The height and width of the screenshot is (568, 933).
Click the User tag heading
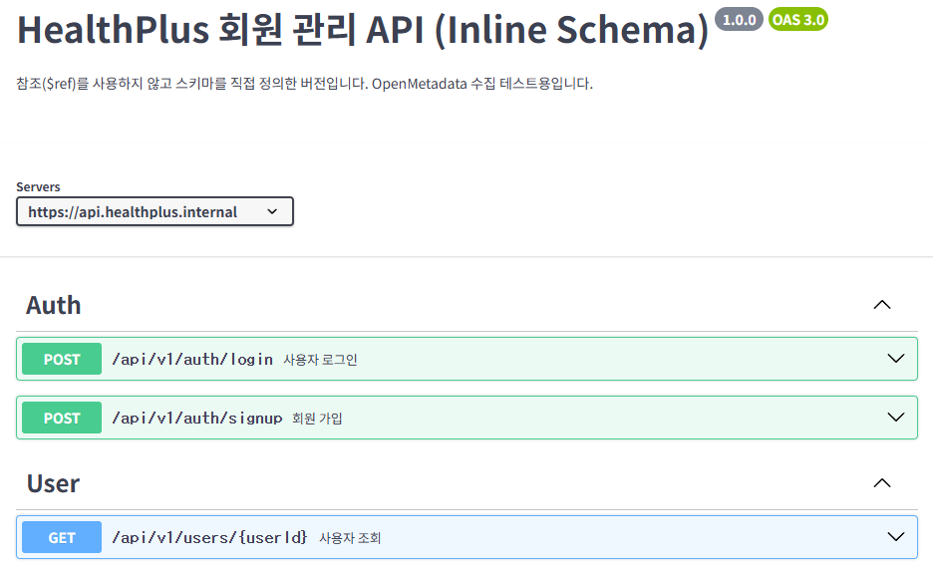point(54,483)
